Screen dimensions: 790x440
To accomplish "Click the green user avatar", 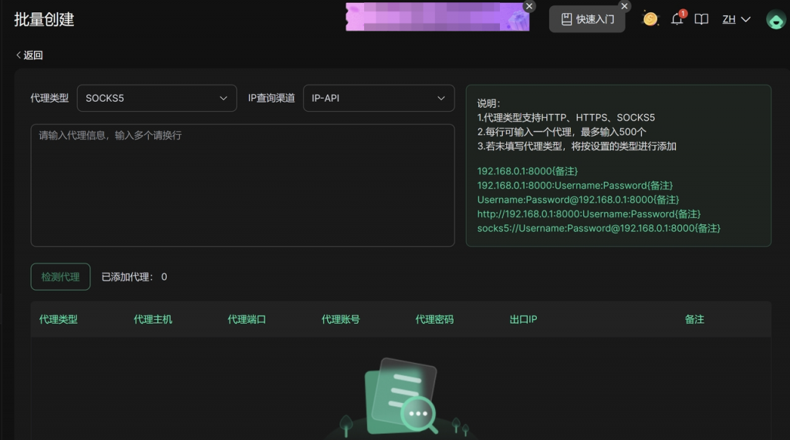I will 775,19.
